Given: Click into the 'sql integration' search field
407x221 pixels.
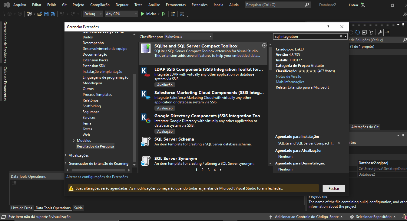Looking at the screenshot, I should coord(306,37).
